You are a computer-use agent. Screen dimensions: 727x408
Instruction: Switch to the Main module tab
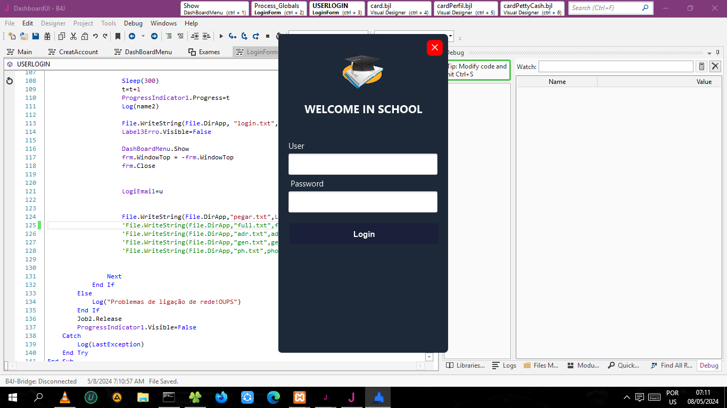[19, 52]
